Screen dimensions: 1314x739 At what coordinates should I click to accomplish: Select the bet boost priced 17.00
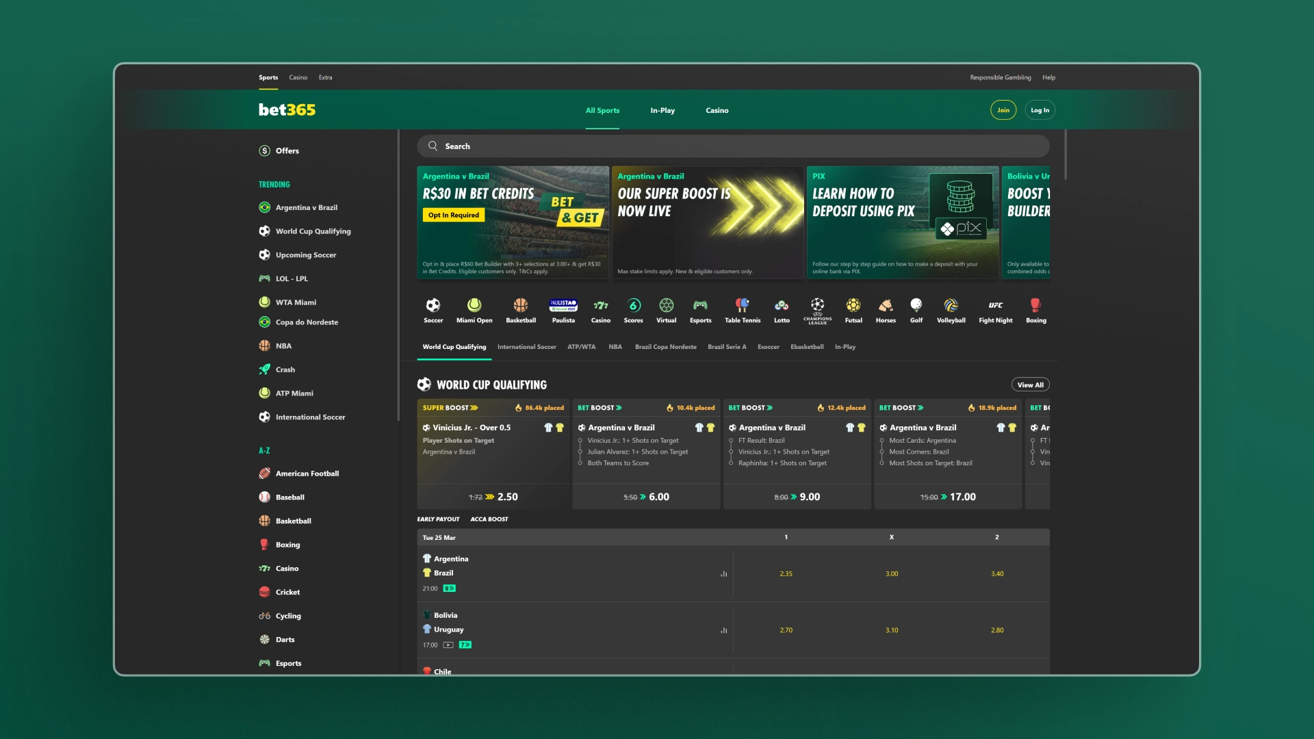pos(948,497)
